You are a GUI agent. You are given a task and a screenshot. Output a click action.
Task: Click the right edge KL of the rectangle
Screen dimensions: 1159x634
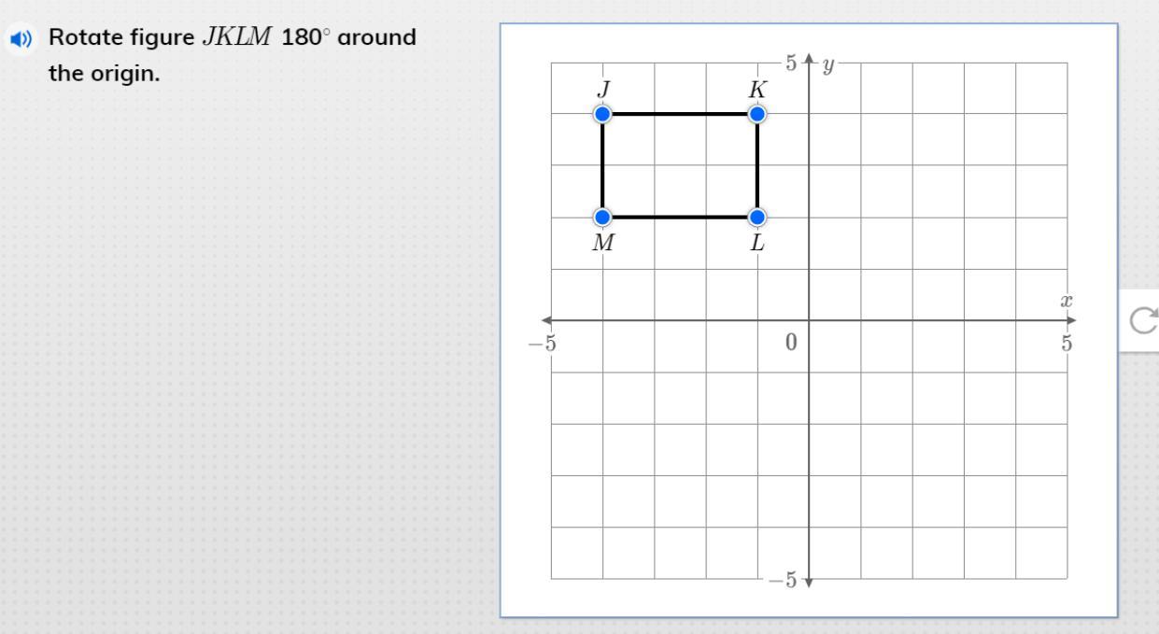(757, 165)
